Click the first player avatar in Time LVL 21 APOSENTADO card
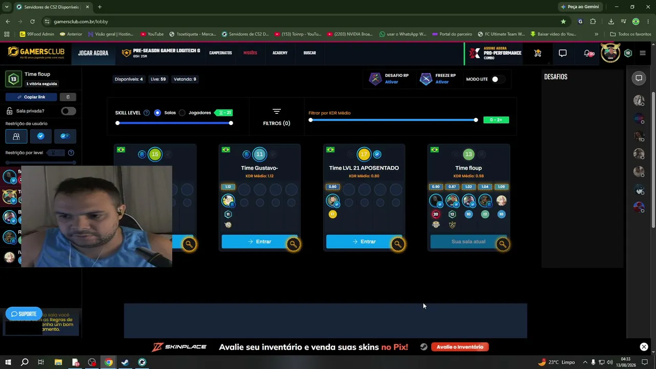This screenshot has width=656, height=369. (x=333, y=200)
